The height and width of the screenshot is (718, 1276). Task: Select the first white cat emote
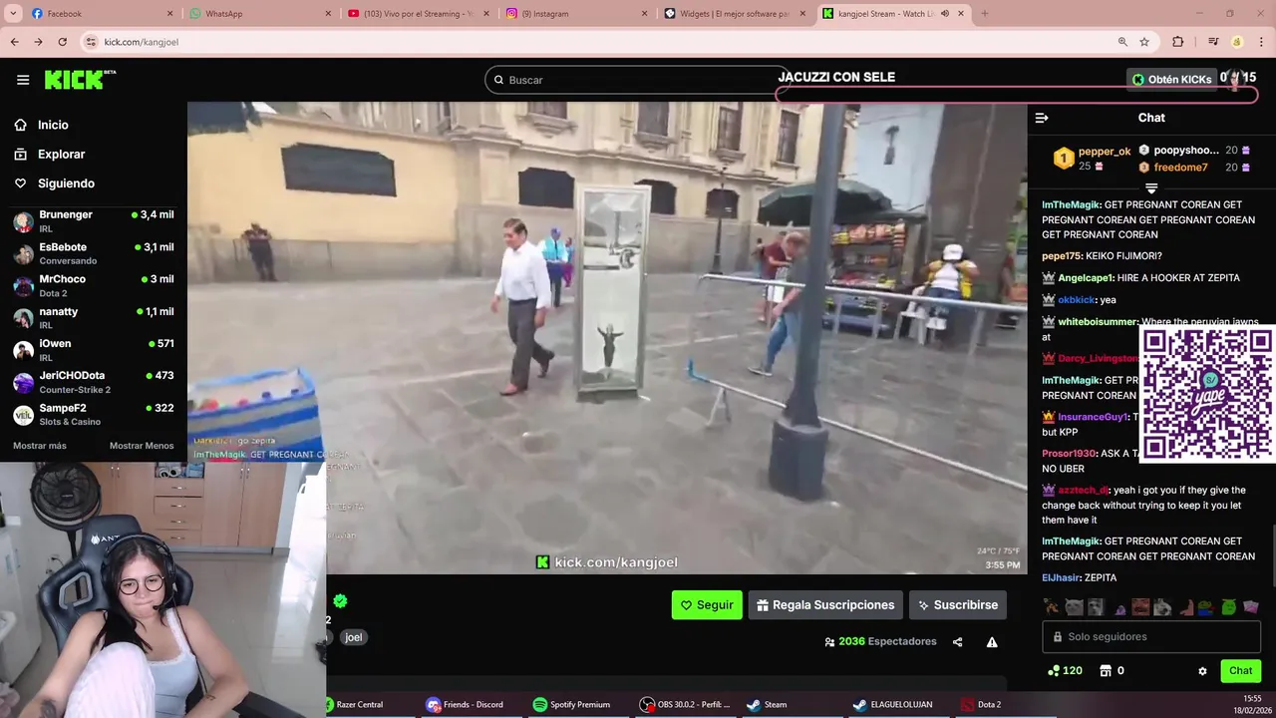pyautogui.click(x=1074, y=606)
